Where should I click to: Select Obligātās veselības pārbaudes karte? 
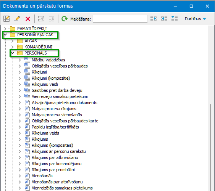(65, 121)
